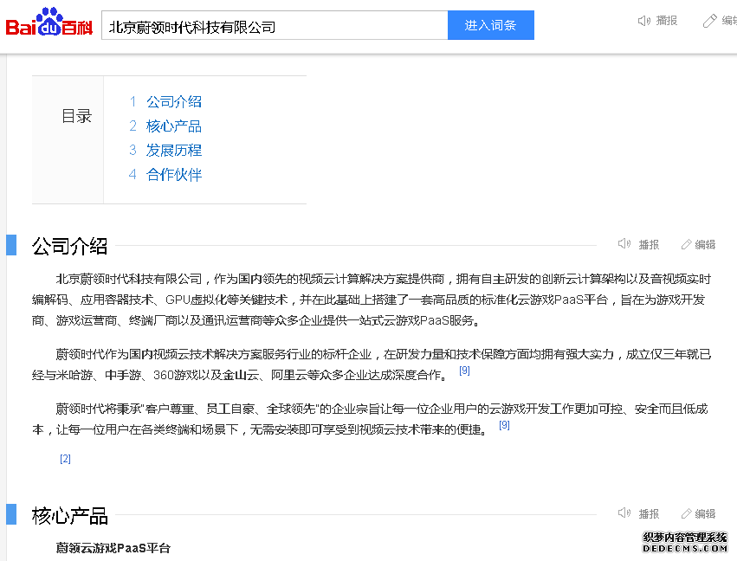Click speaker icon beside 核心产品 heading
Image resolution: width=737 pixels, height=561 pixels.
[624, 513]
